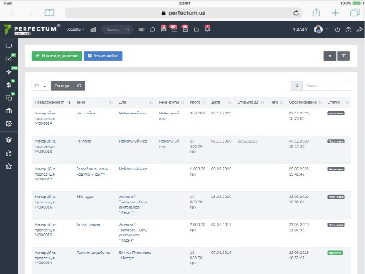
Task: Open the wrench settings icon
Action: point(359,29)
